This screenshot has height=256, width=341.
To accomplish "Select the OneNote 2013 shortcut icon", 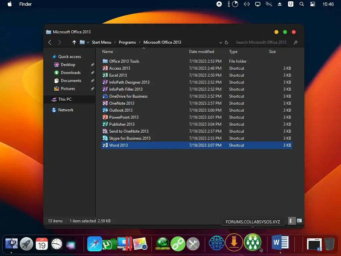I will click(x=105, y=103).
